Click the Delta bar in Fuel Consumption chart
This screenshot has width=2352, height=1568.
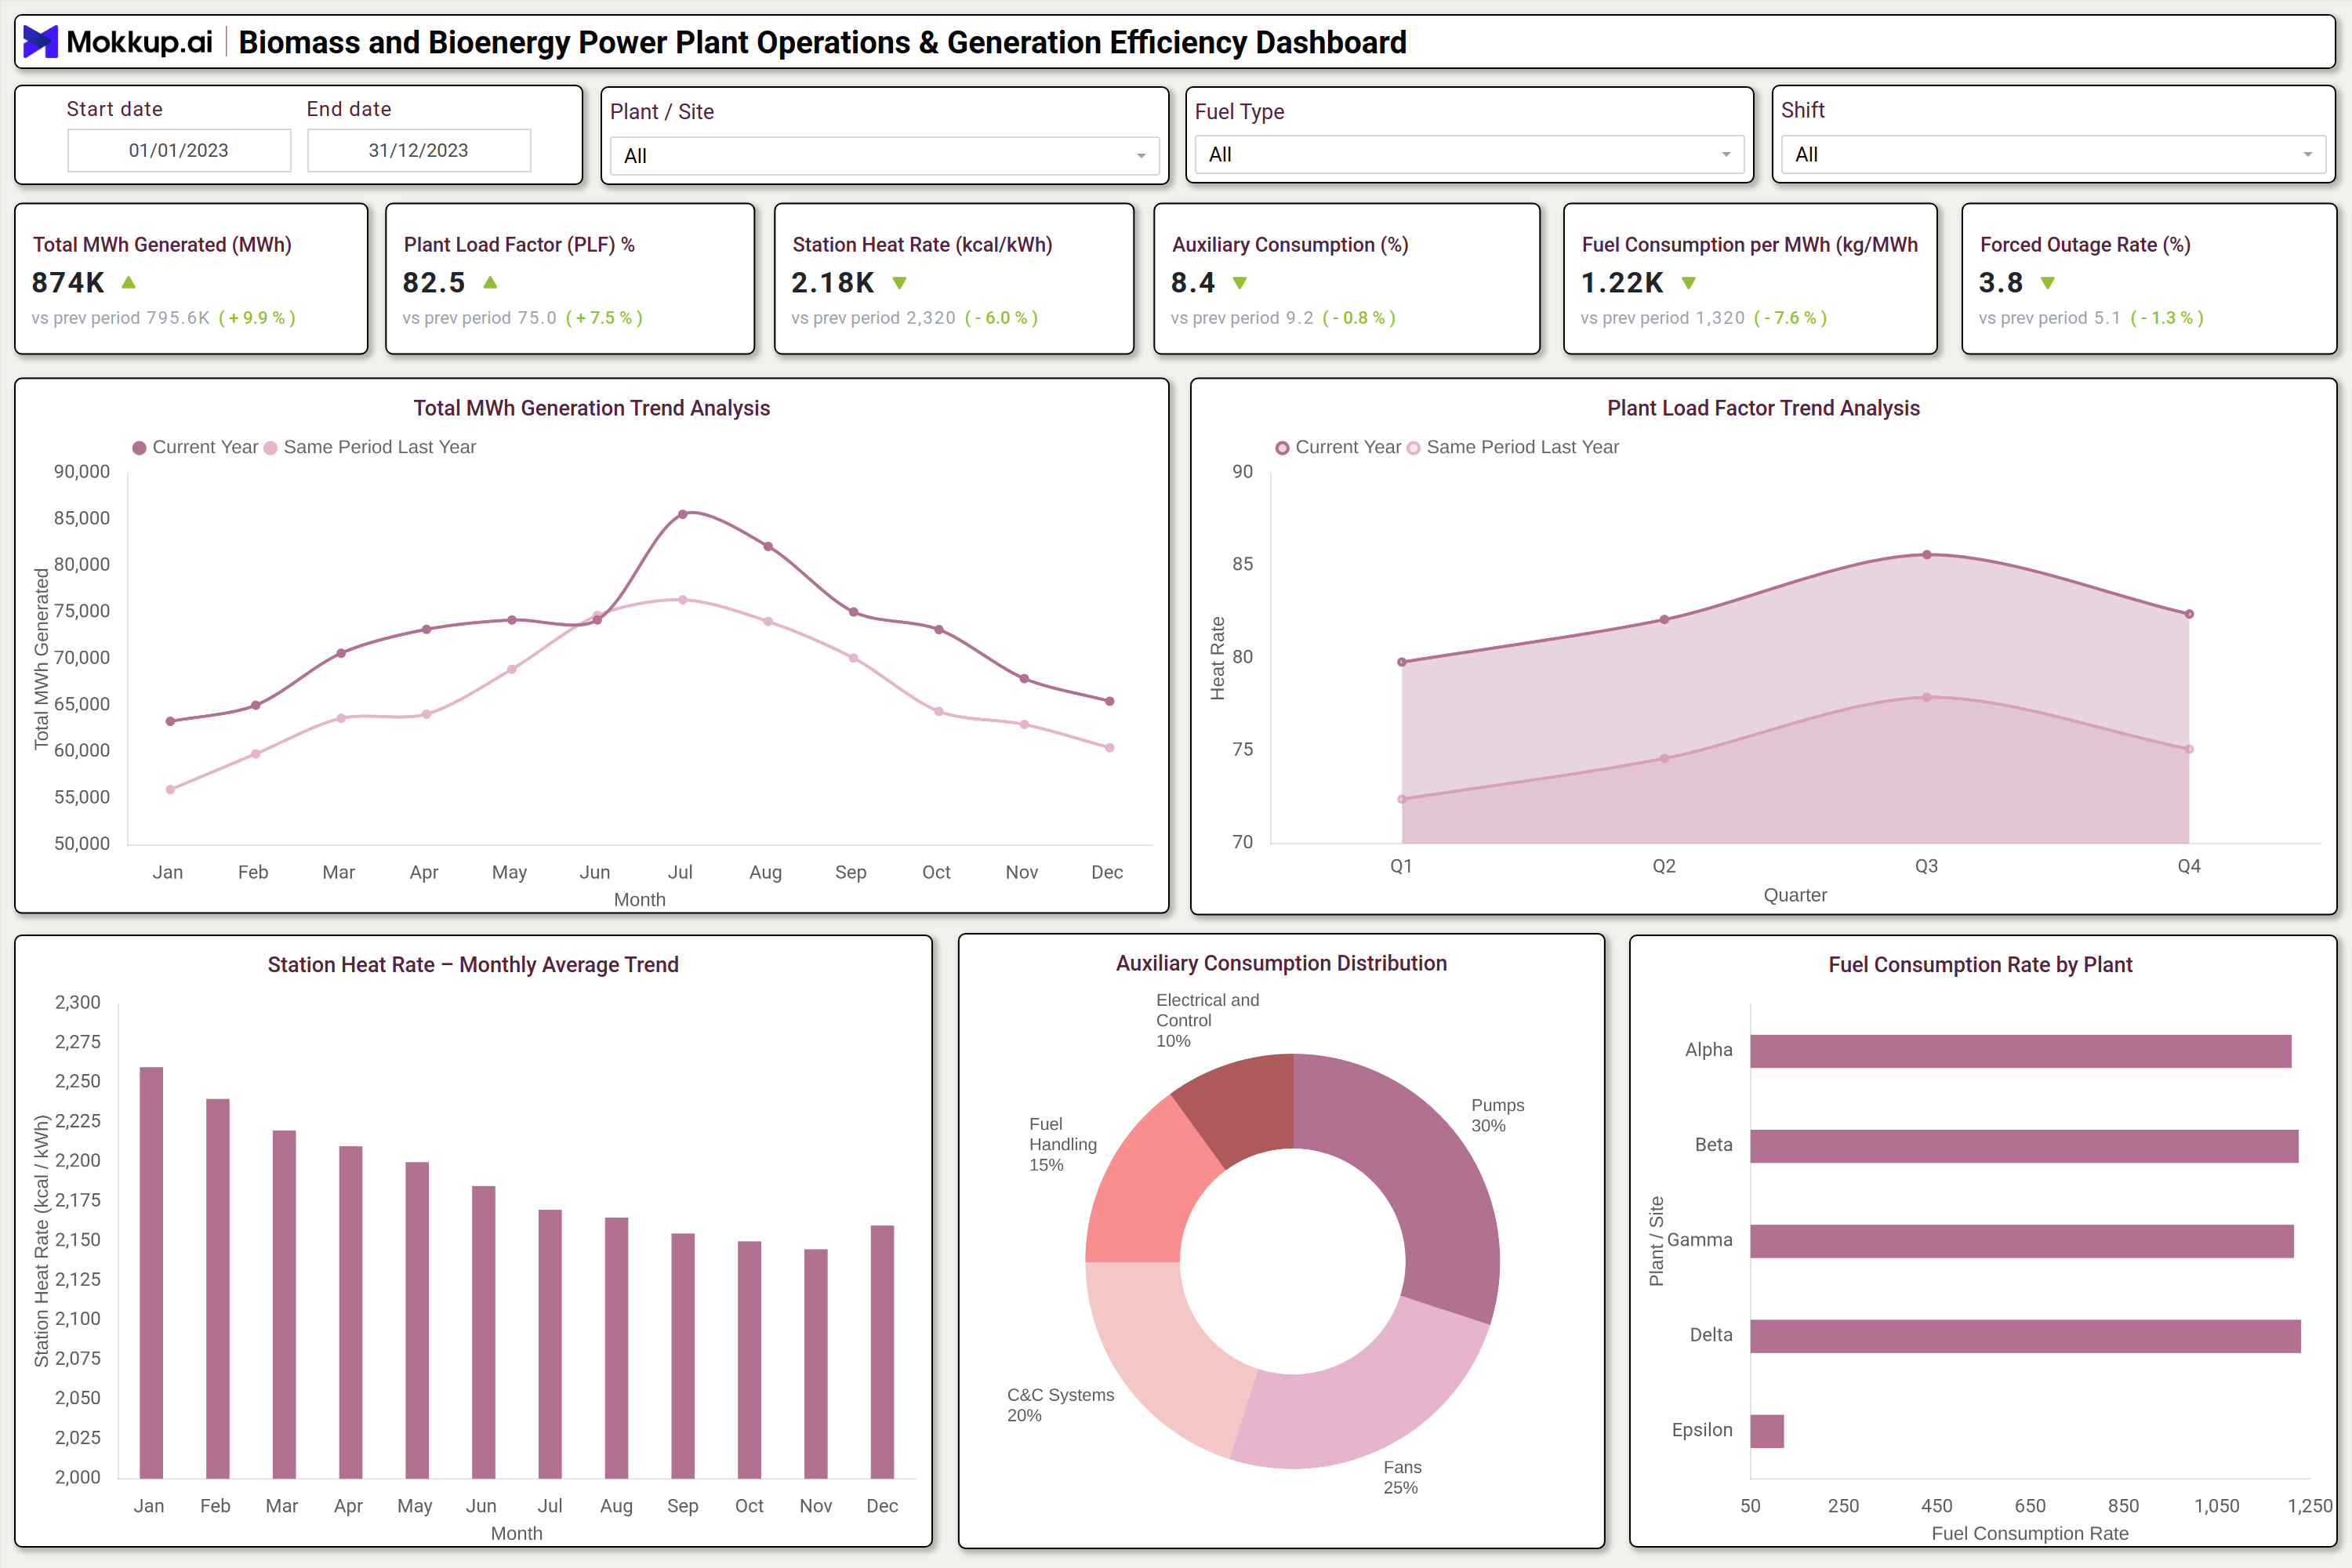click(x=2025, y=1336)
